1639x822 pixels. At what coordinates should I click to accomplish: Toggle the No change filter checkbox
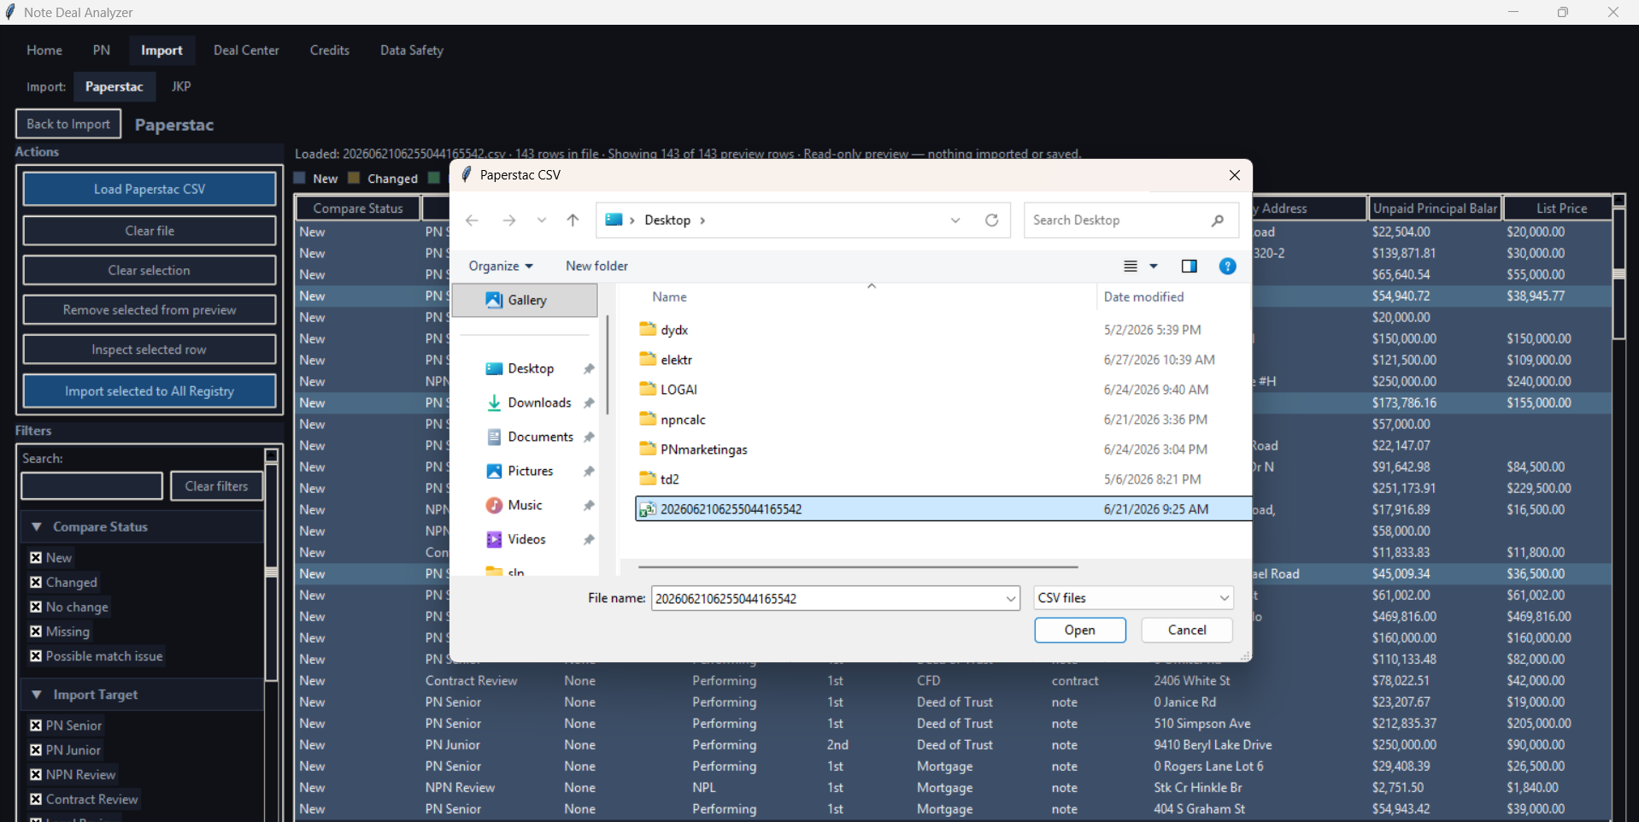click(36, 608)
